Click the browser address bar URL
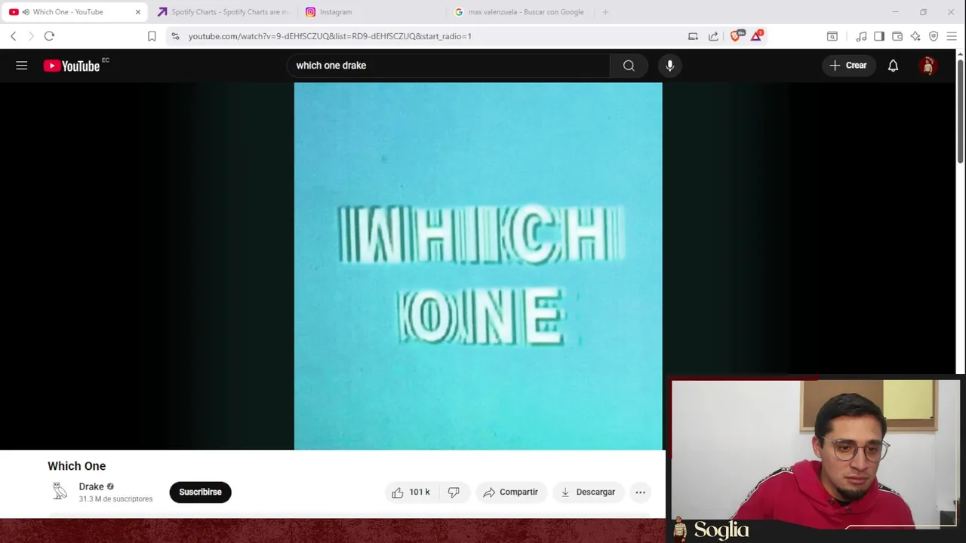Image resolution: width=966 pixels, height=543 pixels. [x=330, y=36]
